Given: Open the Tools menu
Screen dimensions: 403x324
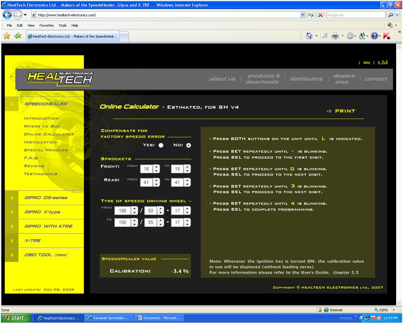Looking at the screenshot, I should (x=62, y=25).
